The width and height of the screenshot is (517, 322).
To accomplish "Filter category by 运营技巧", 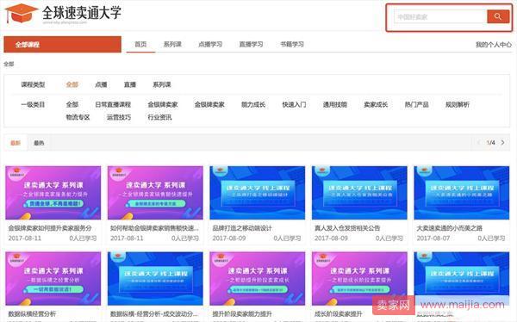I will click(119, 117).
